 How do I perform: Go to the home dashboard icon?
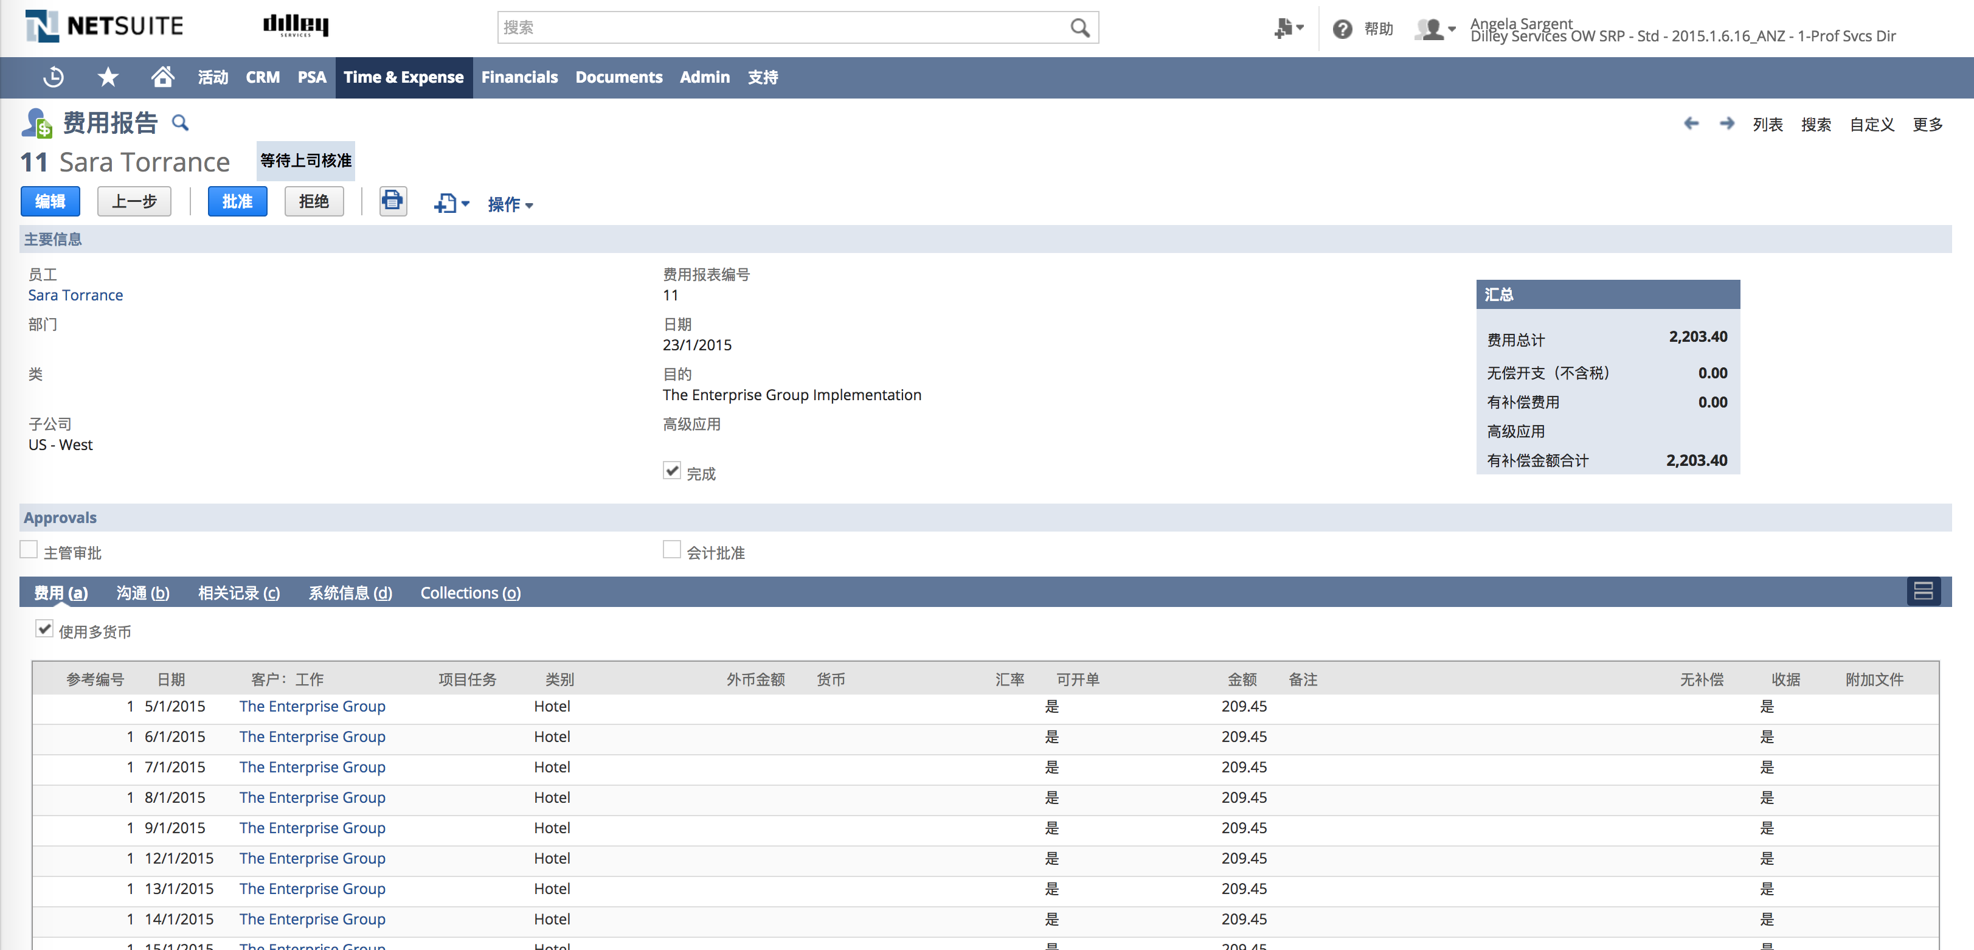pos(162,77)
